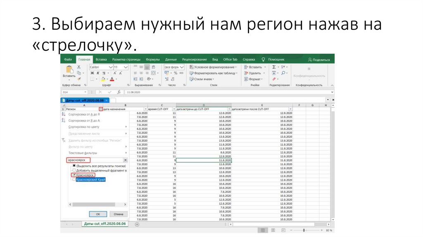Click the Clear eraser icon
423x237 pixels.
(x=274, y=79)
